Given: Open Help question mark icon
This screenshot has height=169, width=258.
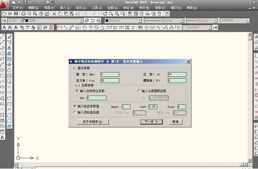Looking at the screenshot, I should click(166, 13).
